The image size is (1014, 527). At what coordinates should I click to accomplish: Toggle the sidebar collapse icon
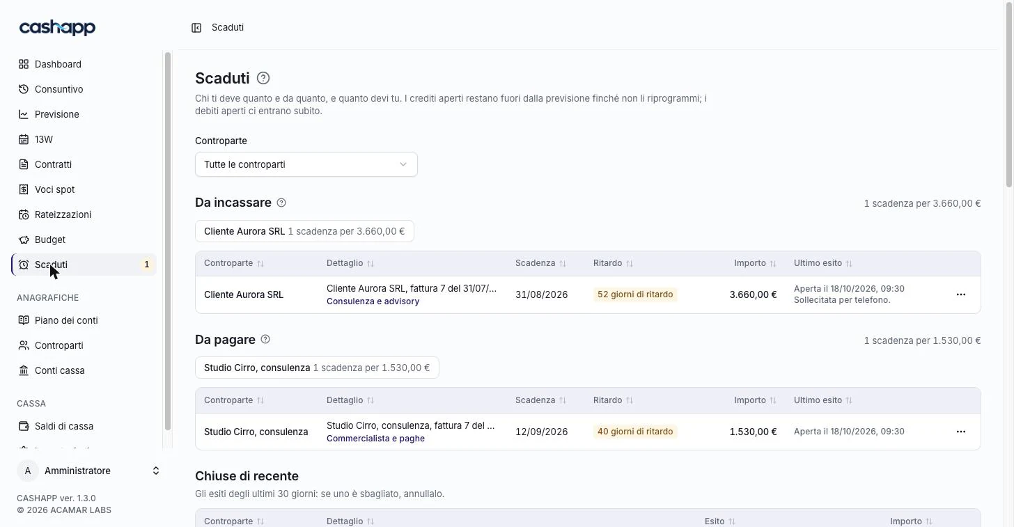[x=196, y=28]
